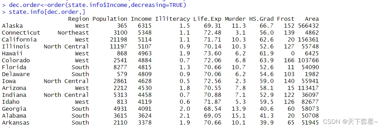Viewport: 383px width, 128px height.
Task: Click the Frost column header
Action: pos(286,19)
